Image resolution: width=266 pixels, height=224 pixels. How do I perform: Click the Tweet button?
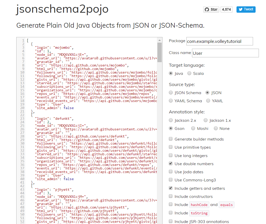click(x=246, y=9)
